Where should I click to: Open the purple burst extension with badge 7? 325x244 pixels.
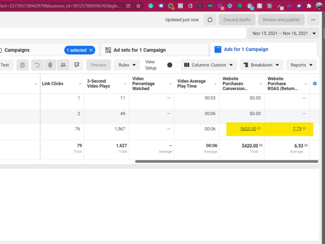tap(220, 6)
